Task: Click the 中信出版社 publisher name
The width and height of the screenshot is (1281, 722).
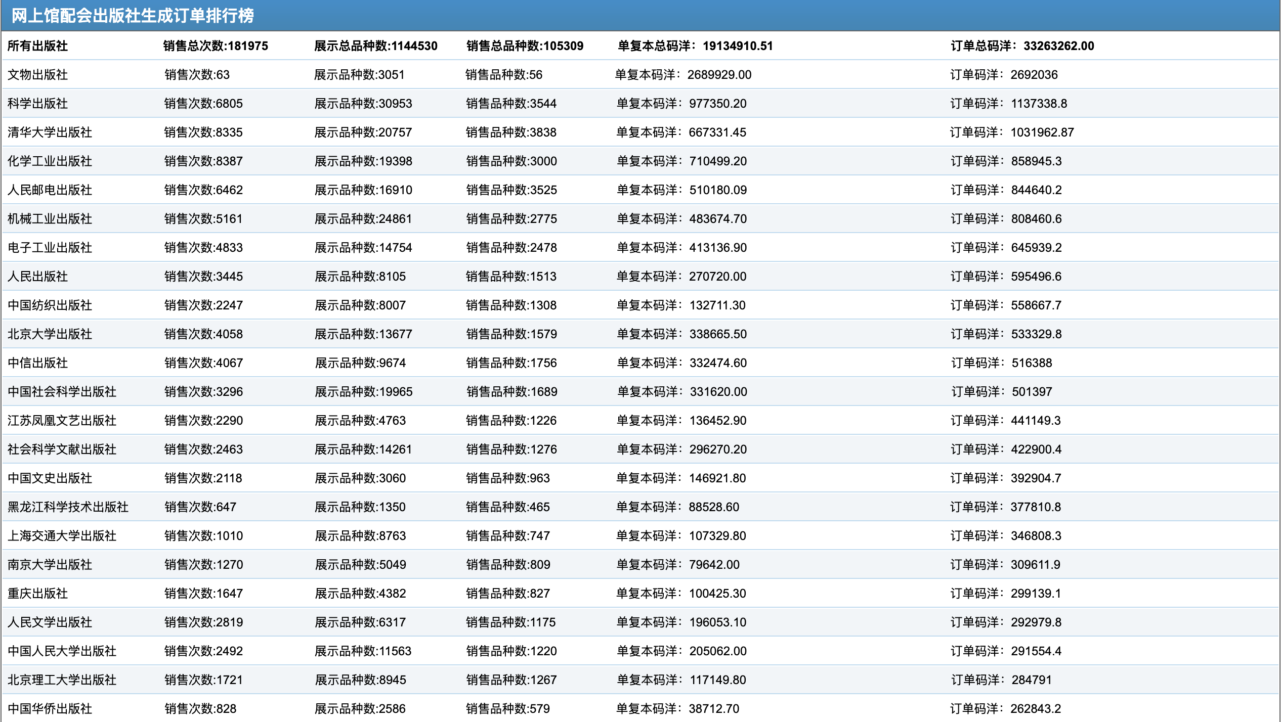Action: coord(38,363)
